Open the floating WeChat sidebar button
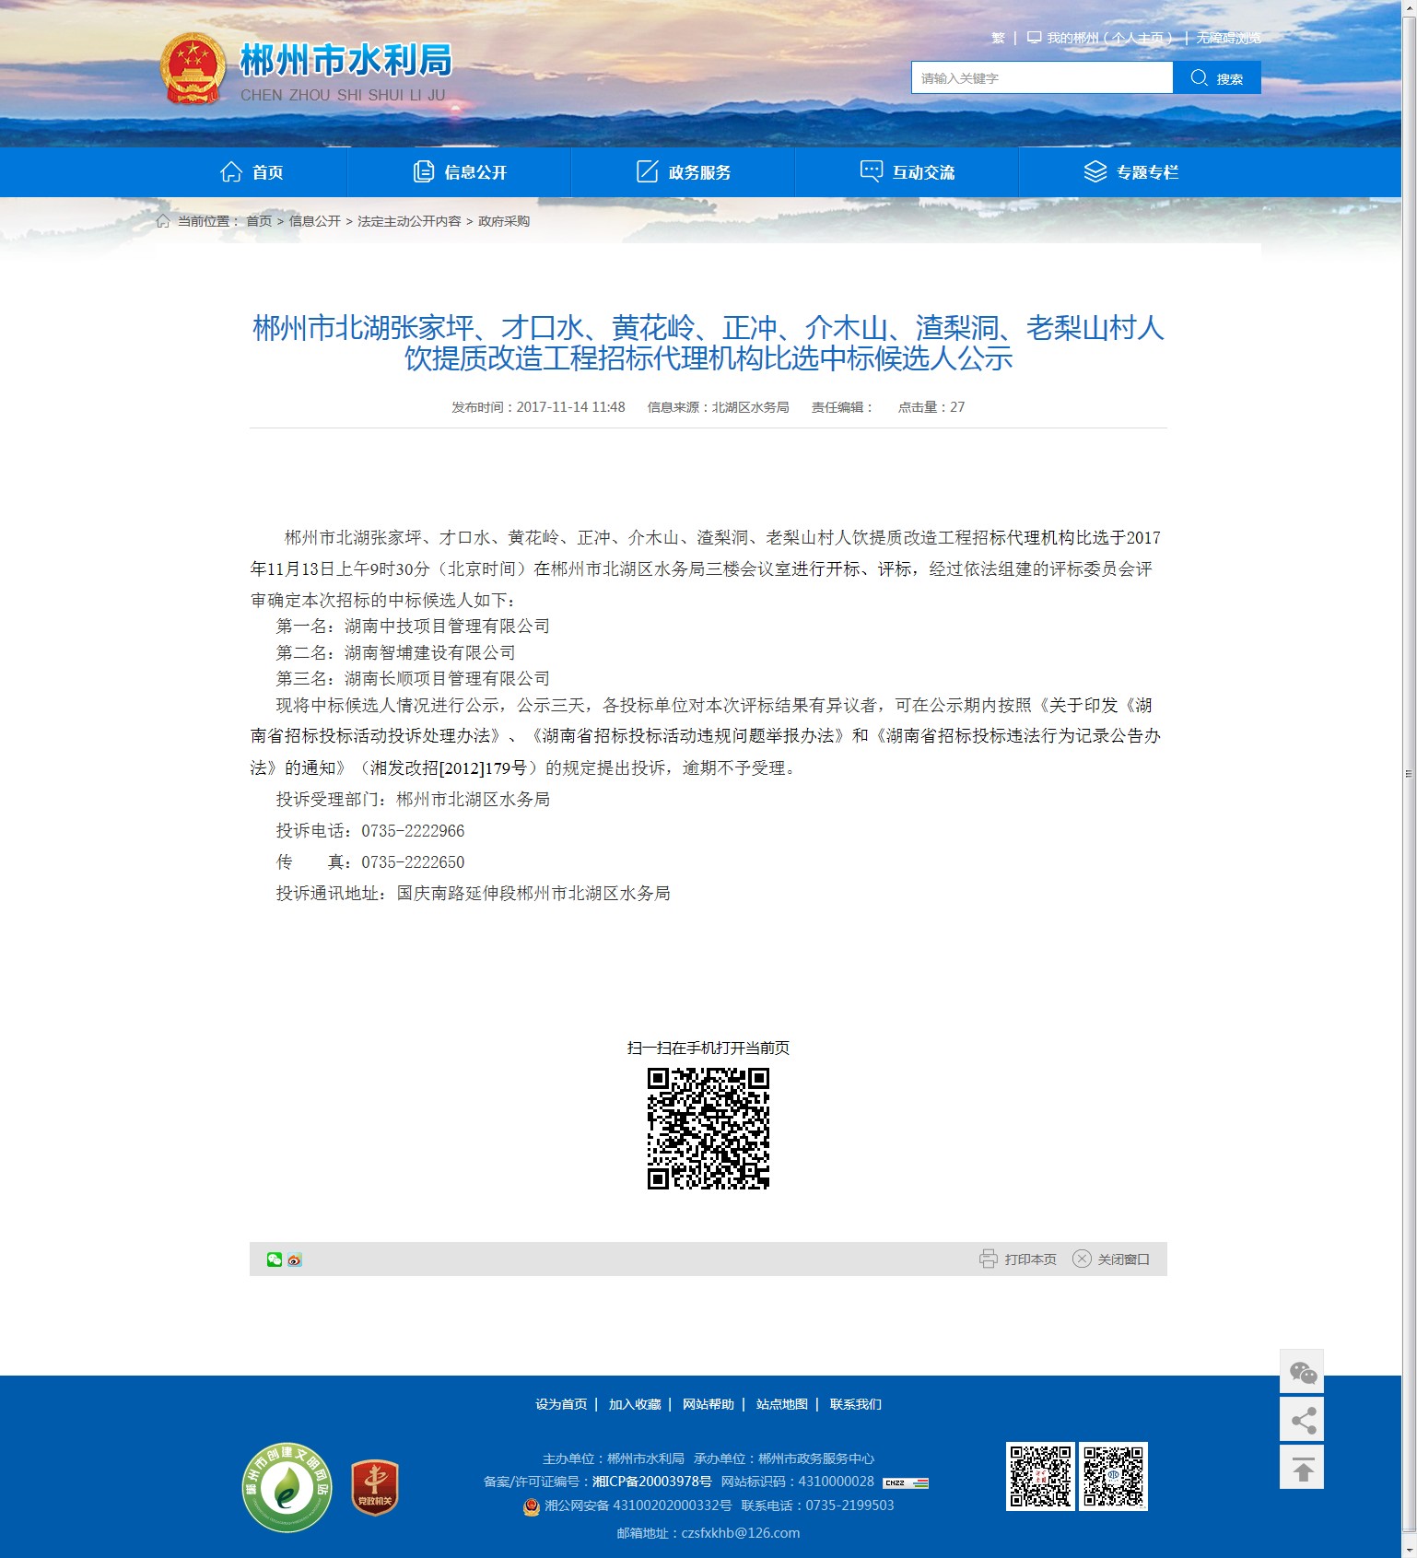This screenshot has height=1558, width=1417. (x=1302, y=1373)
